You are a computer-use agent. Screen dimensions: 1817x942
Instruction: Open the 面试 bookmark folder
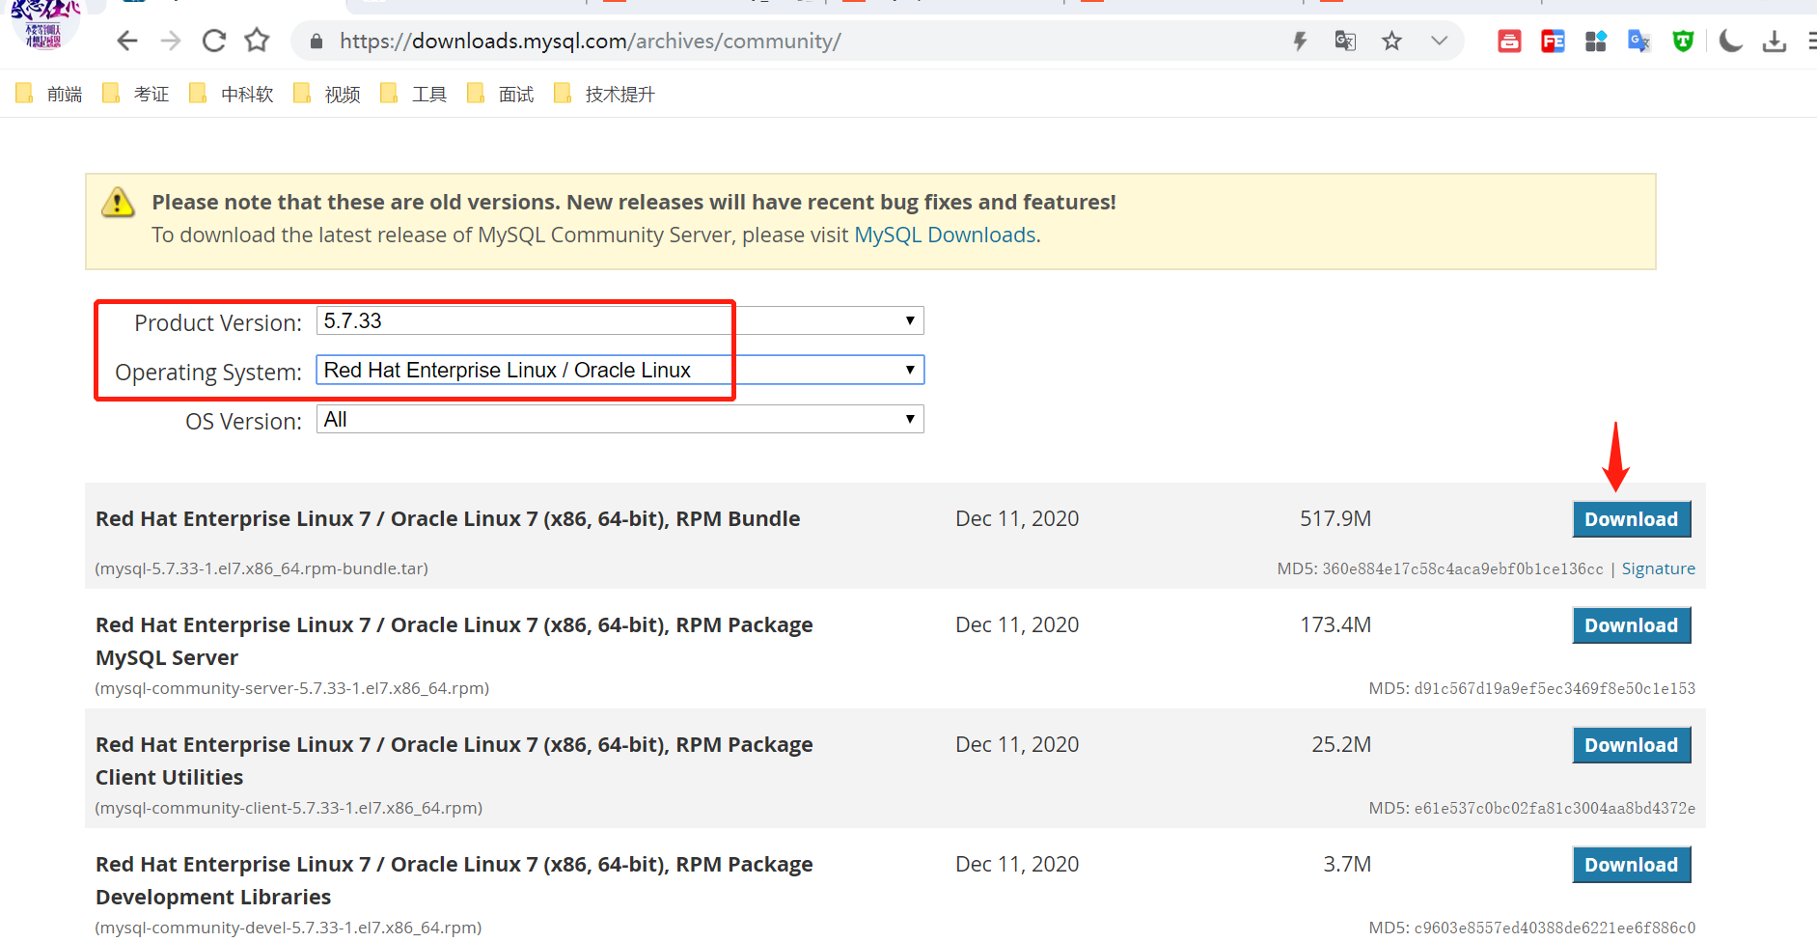pyautogui.click(x=501, y=94)
